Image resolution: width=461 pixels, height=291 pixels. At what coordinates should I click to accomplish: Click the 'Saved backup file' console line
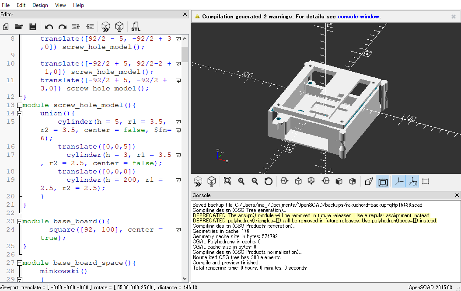[x=307, y=204]
